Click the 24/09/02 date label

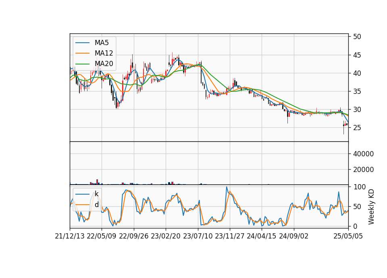click(294, 236)
